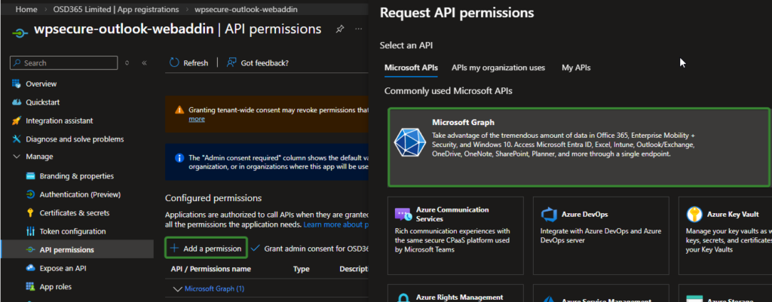Click the Refresh toolbar icon
Image resolution: width=772 pixels, height=302 pixels.
(x=174, y=63)
